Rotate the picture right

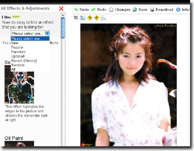tap(97, 18)
